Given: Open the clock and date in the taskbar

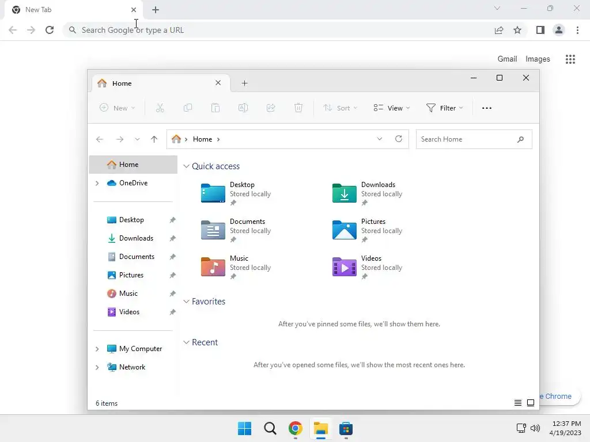Looking at the screenshot, I should (x=566, y=428).
